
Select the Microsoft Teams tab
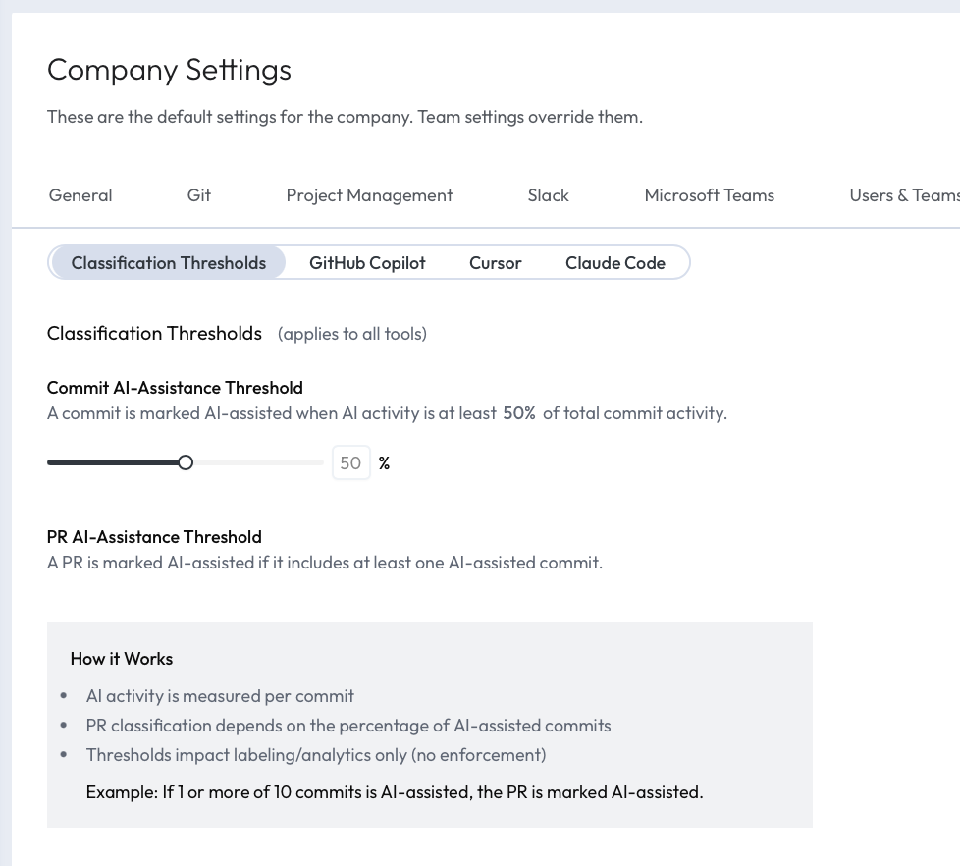point(709,195)
